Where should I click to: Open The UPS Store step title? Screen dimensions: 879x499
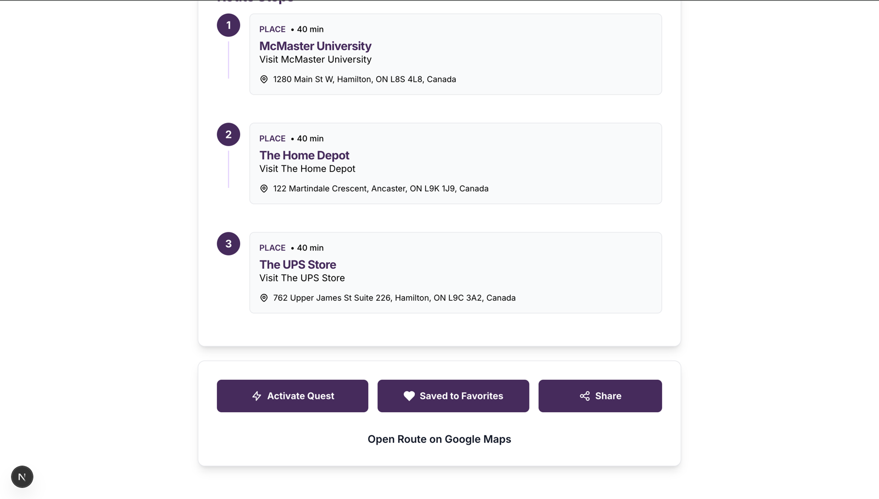[x=298, y=265]
